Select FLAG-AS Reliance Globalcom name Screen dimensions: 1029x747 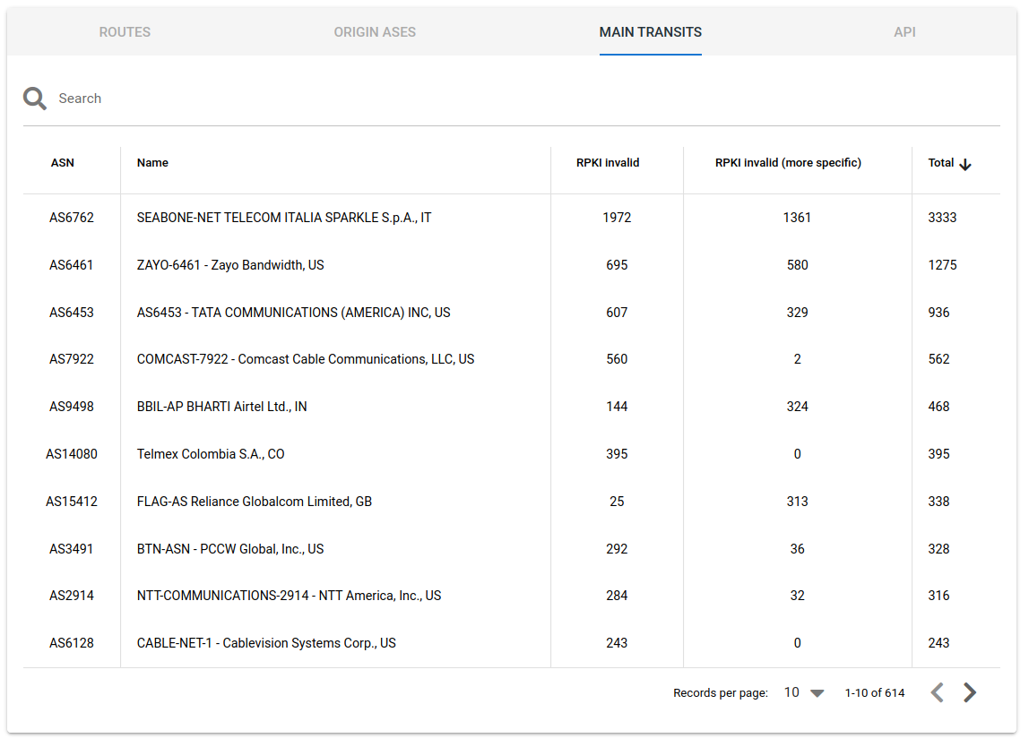point(254,502)
